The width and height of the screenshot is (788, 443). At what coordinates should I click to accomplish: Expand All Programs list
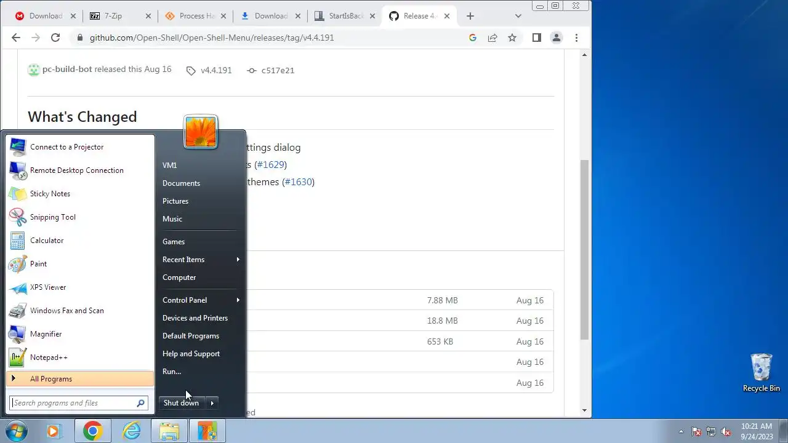80,379
